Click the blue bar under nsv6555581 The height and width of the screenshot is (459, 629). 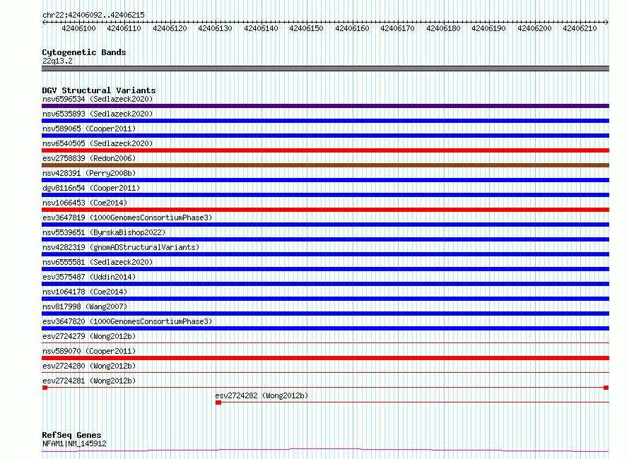point(325,269)
